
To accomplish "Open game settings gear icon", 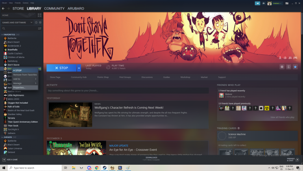I will coord(282,67).
